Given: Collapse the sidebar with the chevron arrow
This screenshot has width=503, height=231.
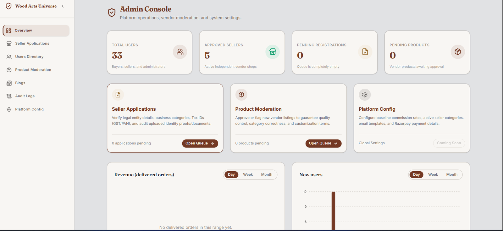Looking at the screenshot, I should tap(63, 6).
